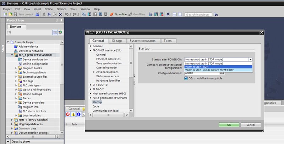Open the Online menu
Screen dimensions: 284x144
(x=49, y=9)
